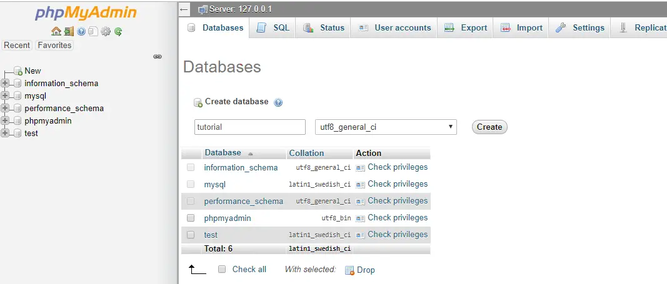Click database icon beside phpmyadmin in tree
Image resolution: width=667 pixels, height=284 pixels.
tap(18, 120)
